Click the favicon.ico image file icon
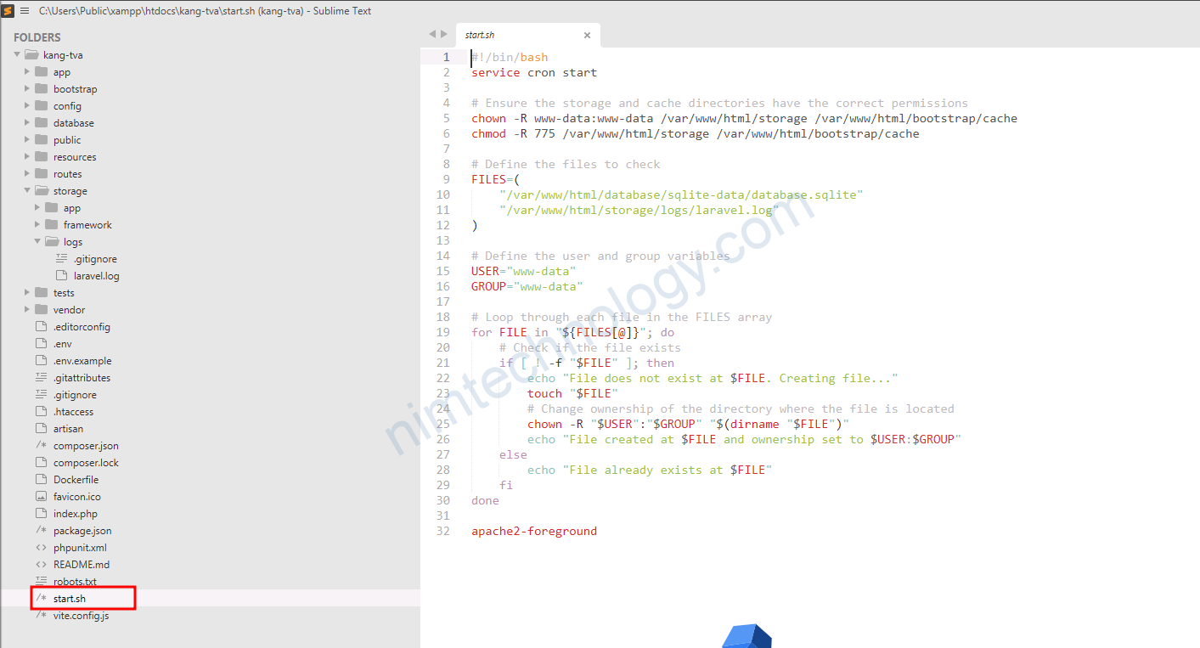This screenshot has width=1200, height=648. tap(41, 497)
